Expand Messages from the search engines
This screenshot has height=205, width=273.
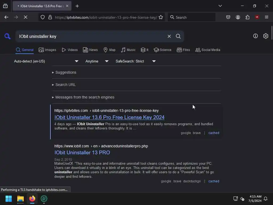83,97
